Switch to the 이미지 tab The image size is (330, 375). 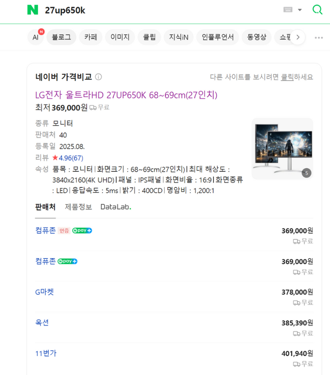pyautogui.click(x=120, y=37)
